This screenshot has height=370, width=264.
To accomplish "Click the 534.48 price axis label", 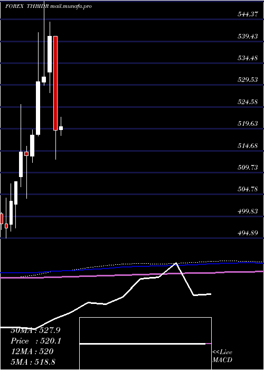I will [248, 58].
